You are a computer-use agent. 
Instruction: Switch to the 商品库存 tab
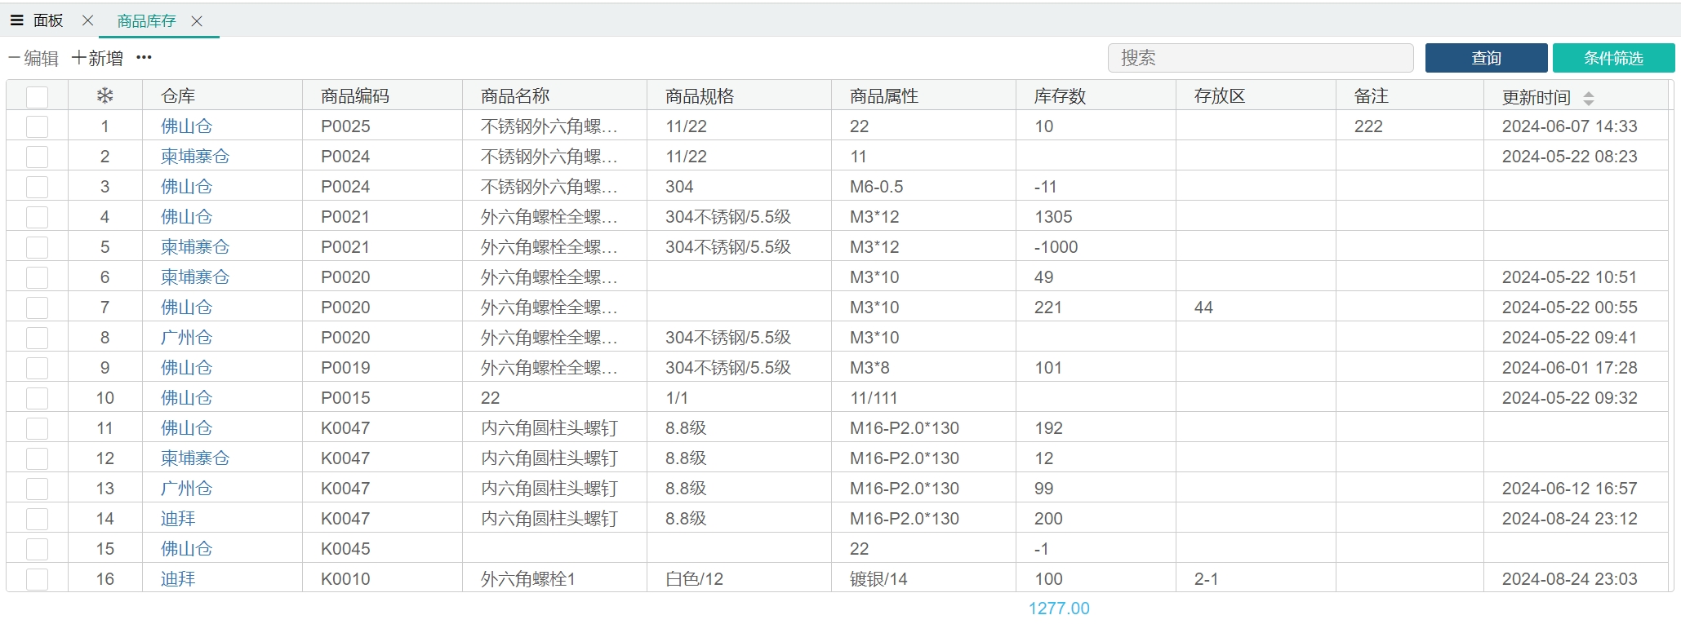(147, 21)
